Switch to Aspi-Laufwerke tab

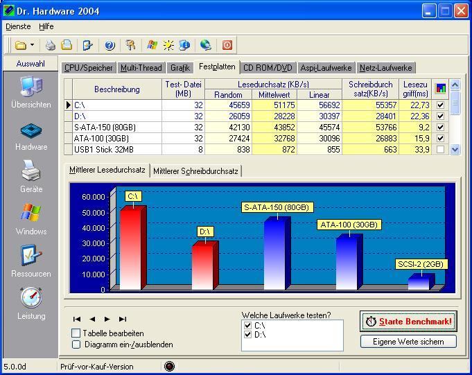pos(326,68)
